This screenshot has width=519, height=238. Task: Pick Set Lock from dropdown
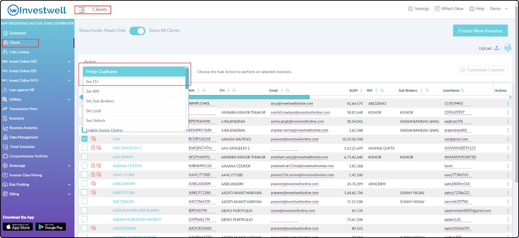click(134, 111)
